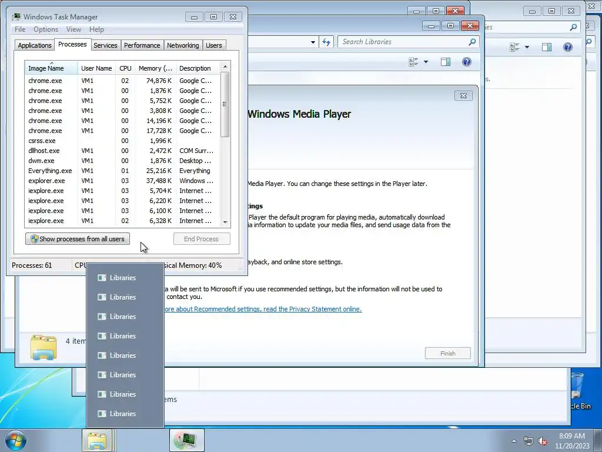The width and height of the screenshot is (602, 452).
Task: Select iexplore.exe row using 5,704 K
Action: [x=123, y=191]
